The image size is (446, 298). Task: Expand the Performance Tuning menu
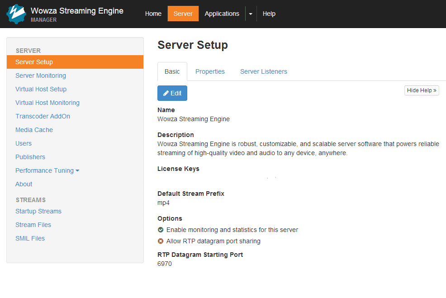[x=47, y=170]
